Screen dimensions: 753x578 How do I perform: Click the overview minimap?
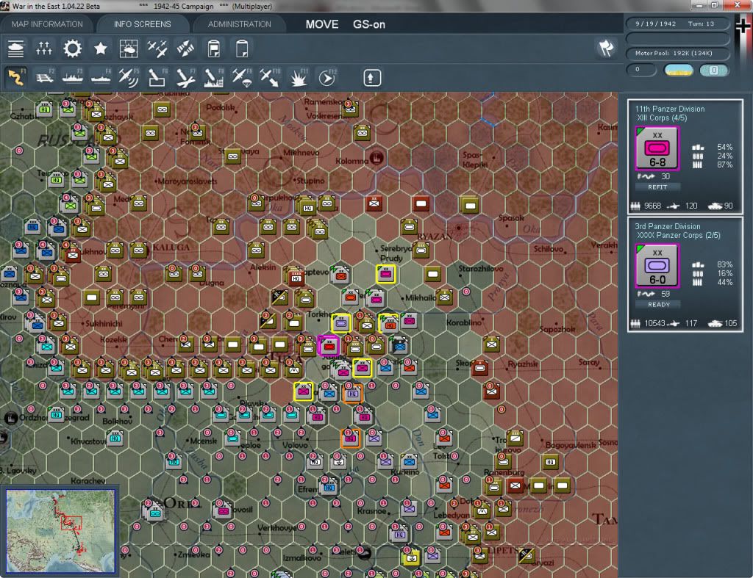(60, 531)
